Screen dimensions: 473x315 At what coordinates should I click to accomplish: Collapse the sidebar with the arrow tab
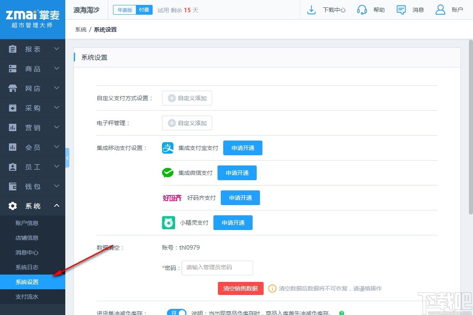(68, 157)
